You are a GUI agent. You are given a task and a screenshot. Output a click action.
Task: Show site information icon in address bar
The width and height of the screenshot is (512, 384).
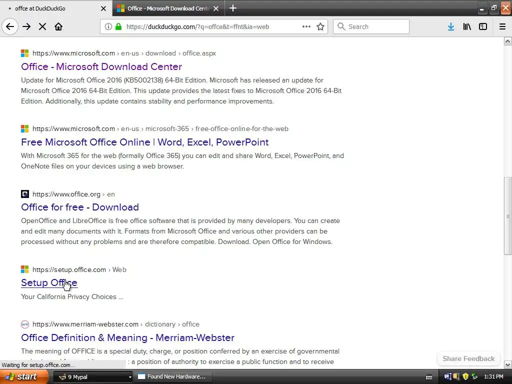(x=108, y=26)
